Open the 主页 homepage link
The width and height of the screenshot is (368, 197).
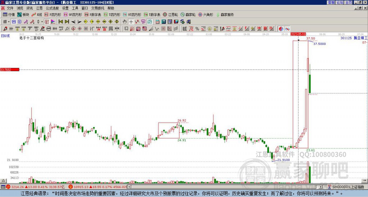point(348,3)
